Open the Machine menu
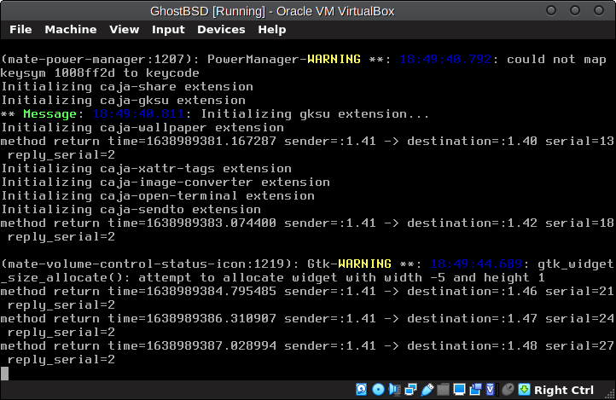Viewport: 616px width, 400px height. (71, 30)
